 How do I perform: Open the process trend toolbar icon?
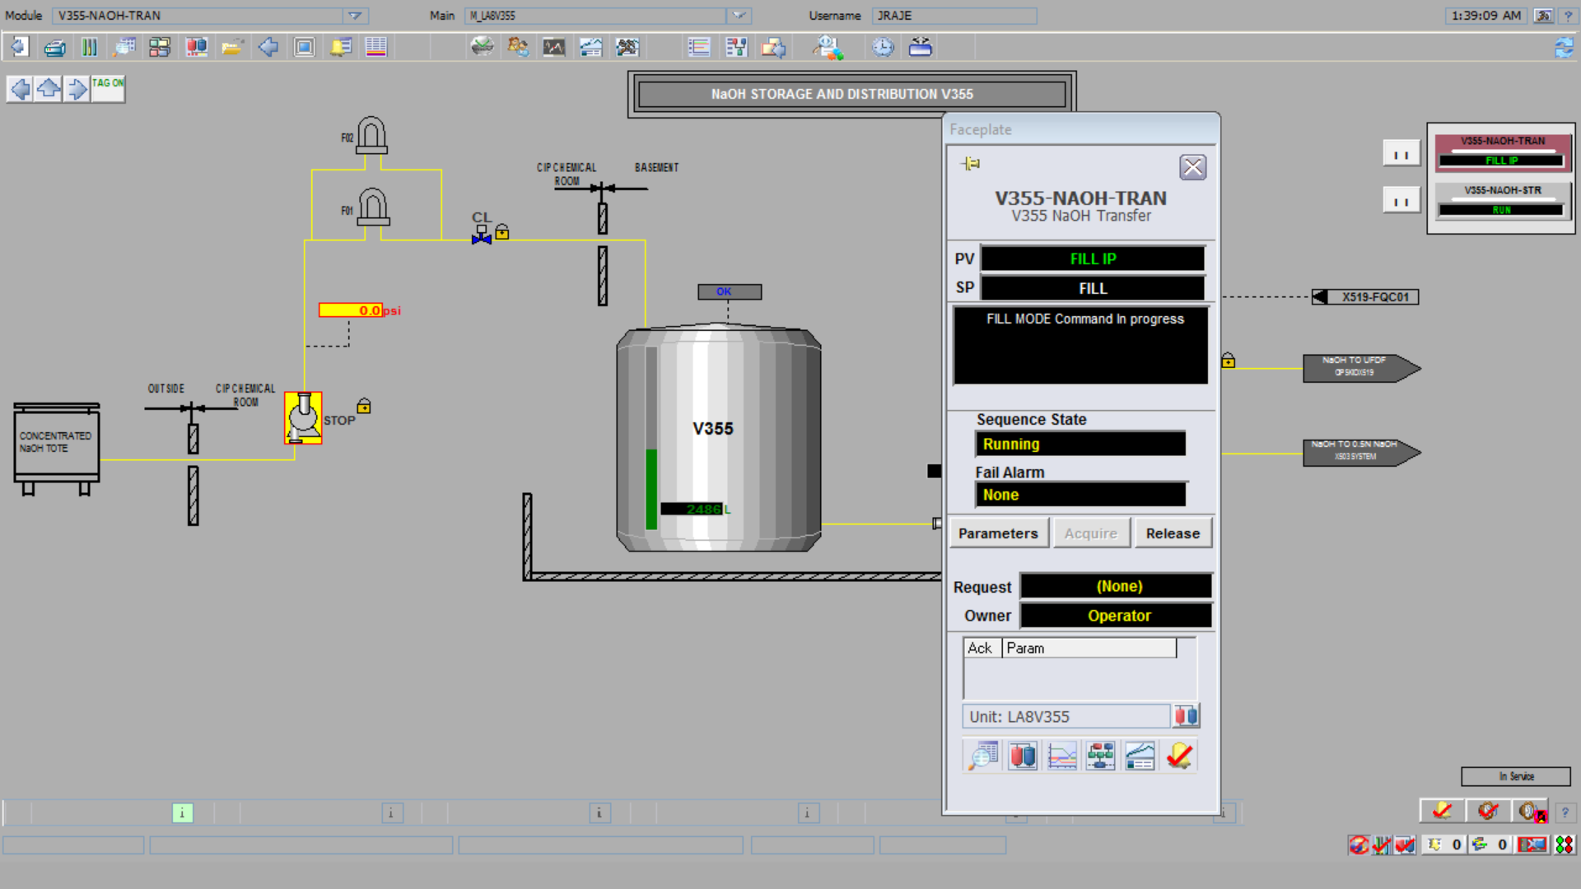pyautogui.click(x=590, y=47)
